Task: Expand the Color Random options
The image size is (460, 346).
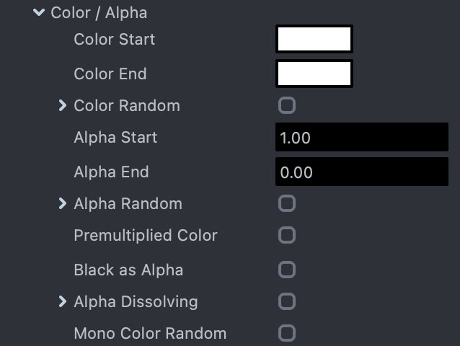Action: click(x=63, y=106)
